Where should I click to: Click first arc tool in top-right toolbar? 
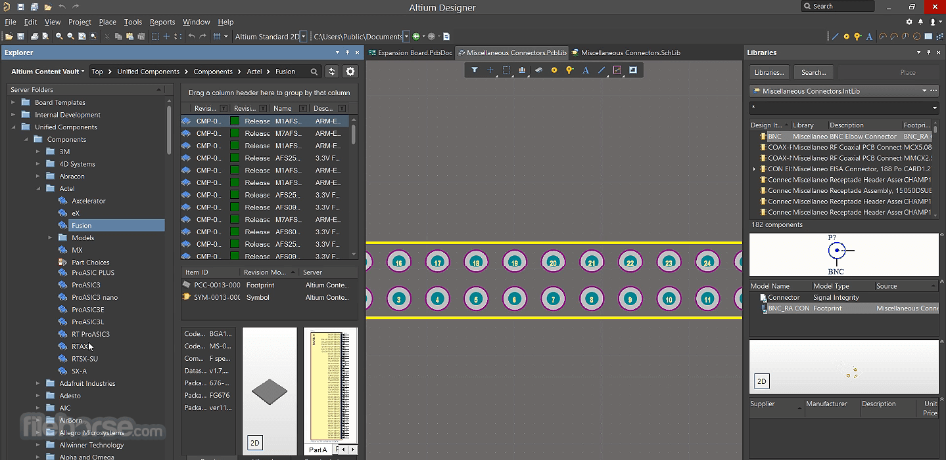883,37
